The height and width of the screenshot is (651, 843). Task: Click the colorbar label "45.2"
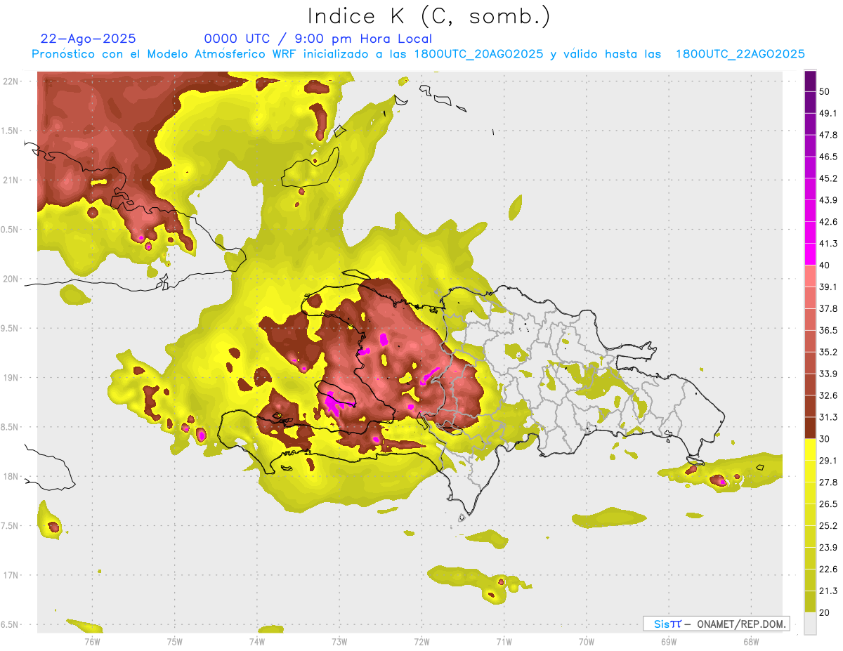tap(829, 178)
